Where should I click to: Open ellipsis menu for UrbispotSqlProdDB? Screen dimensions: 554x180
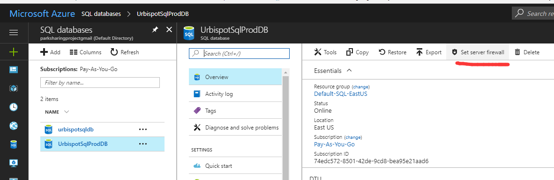[x=143, y=144]
